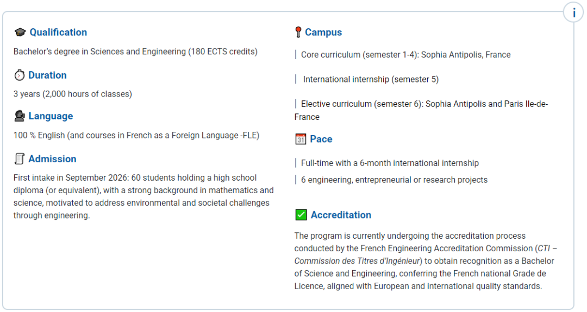Screen dimensions: 587x312
Task: Click the Core curriculum Sophia Antipolis line
Action: pos(405,55)
